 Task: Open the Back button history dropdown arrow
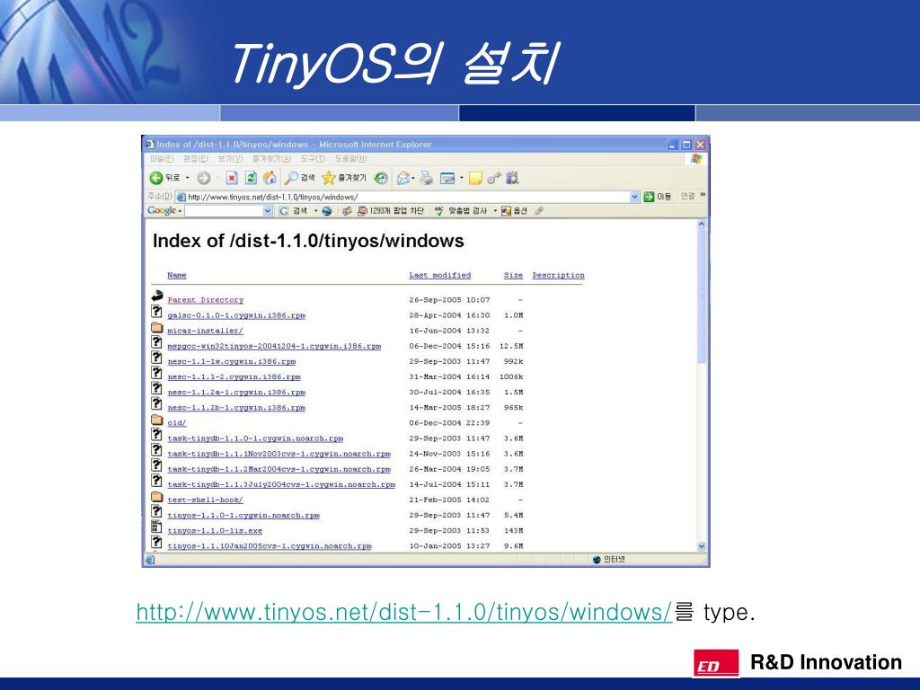pos(188,178)
